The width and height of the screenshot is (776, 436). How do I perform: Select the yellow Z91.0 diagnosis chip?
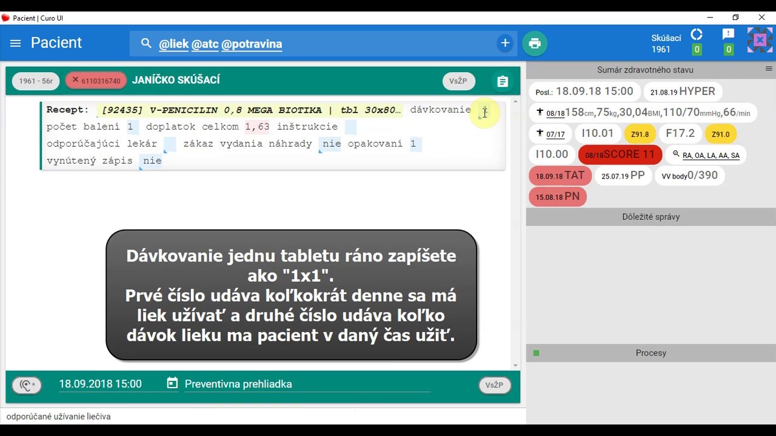coord(720,134)
